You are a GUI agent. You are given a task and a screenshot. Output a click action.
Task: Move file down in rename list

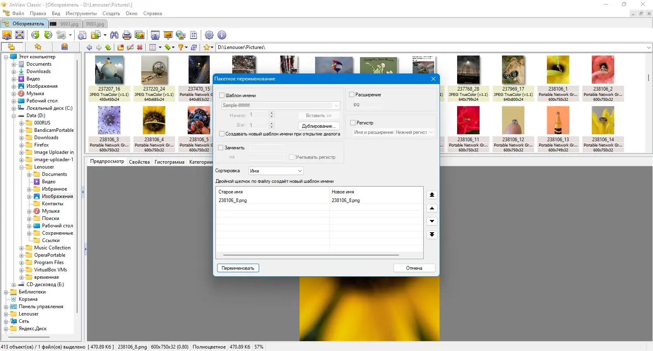tap(432, 221)
